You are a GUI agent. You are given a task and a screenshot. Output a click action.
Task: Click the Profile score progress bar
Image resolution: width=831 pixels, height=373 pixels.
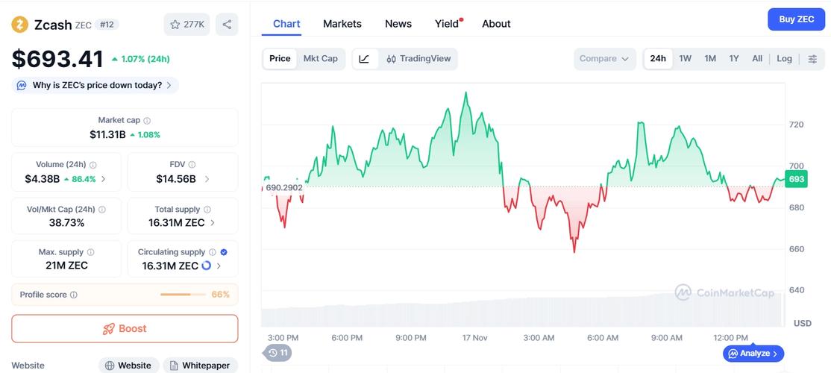[183, 295]
